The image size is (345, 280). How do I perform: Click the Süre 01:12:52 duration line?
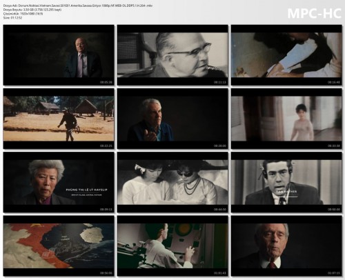tap(12, 18)
